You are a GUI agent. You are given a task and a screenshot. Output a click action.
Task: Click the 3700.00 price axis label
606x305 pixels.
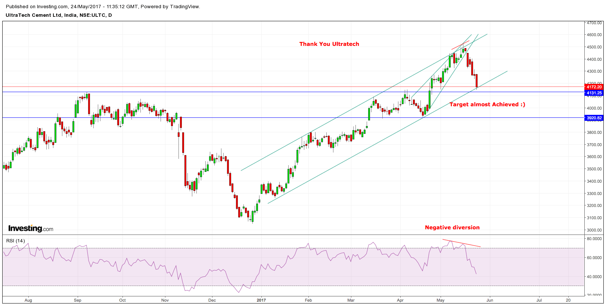pyautogui.click(x=594, y=145)
